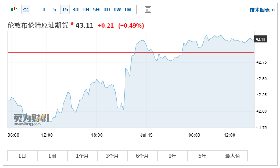Image resolution: width=280 pixels, height=168 pixels.
Task: Choose the 1D interval
Action: tap(106, 9)
